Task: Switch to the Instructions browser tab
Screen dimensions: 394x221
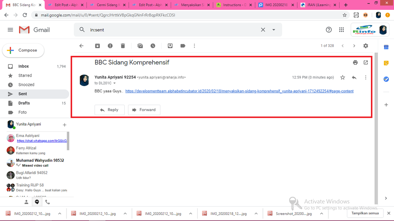Action: click(235, 5)
